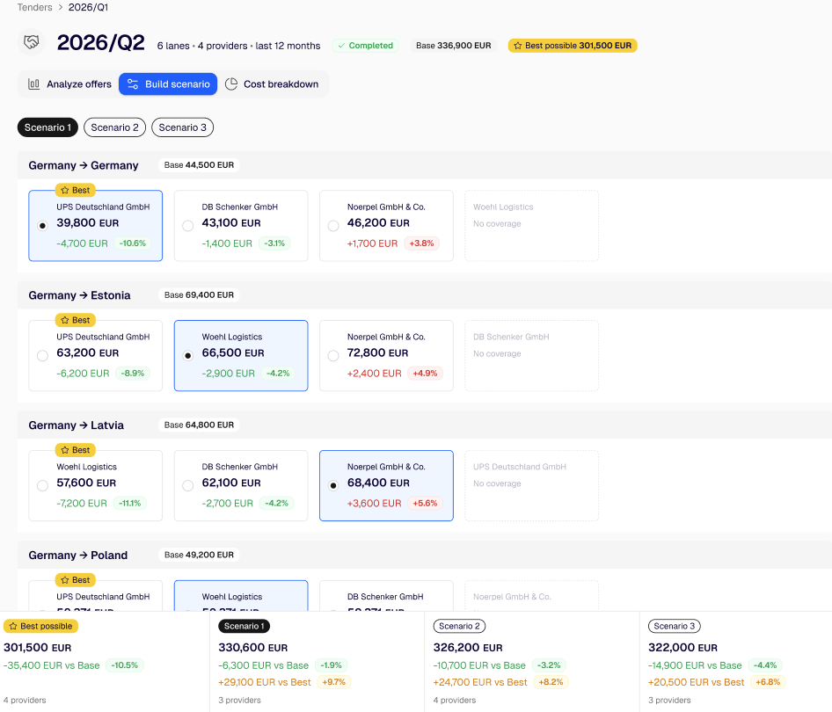Select Woehl Logistics 66,500 EUR offer radio
832x712 pixels.
188,356
